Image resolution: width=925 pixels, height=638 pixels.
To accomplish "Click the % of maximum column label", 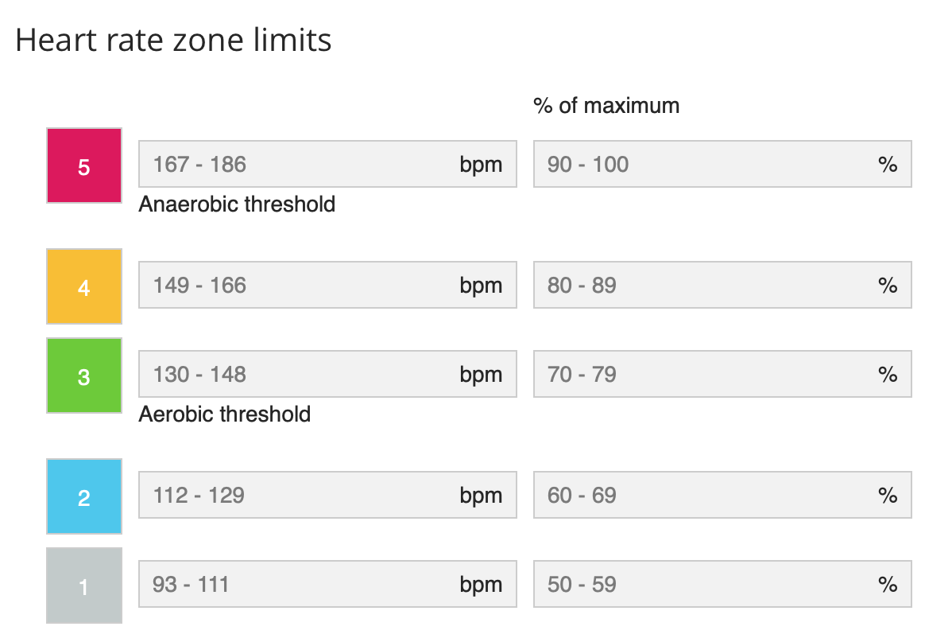I will coord(606,106).
